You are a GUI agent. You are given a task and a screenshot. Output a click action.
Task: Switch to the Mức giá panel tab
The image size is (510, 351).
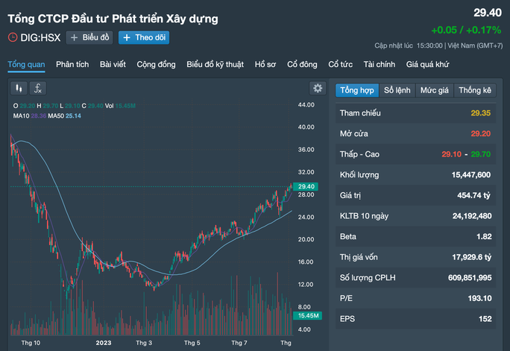click(434, 90)
